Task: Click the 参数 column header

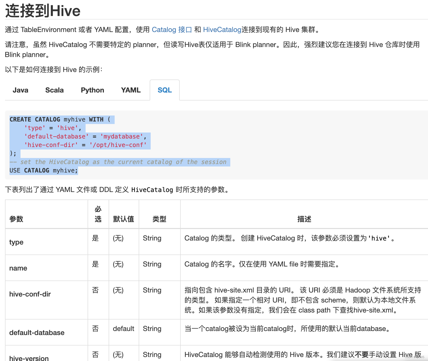Action: click(x=16, y=219)
